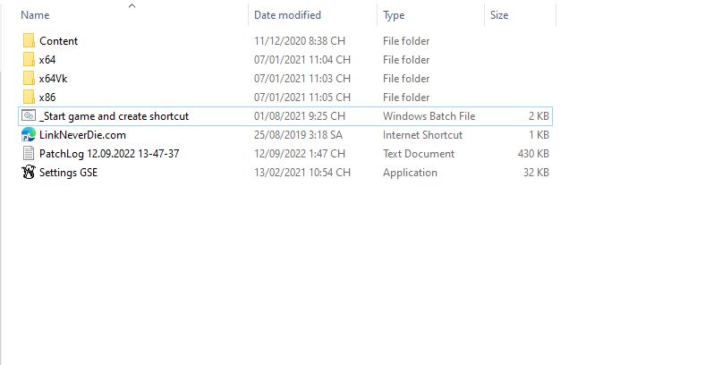Select the PatchLog text document icon

click(29, 154)
